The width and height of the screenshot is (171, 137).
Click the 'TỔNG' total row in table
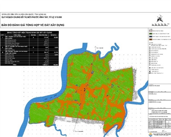(x=14, y=64)
